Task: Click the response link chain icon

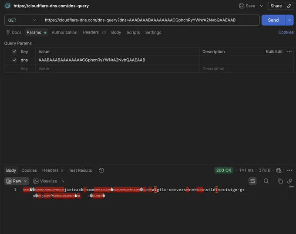Action: pyautogui.click(x=289, y=181)
